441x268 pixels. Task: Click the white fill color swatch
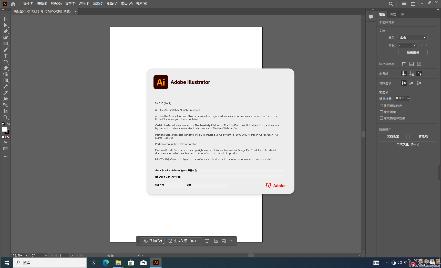[x=4, y=129]
